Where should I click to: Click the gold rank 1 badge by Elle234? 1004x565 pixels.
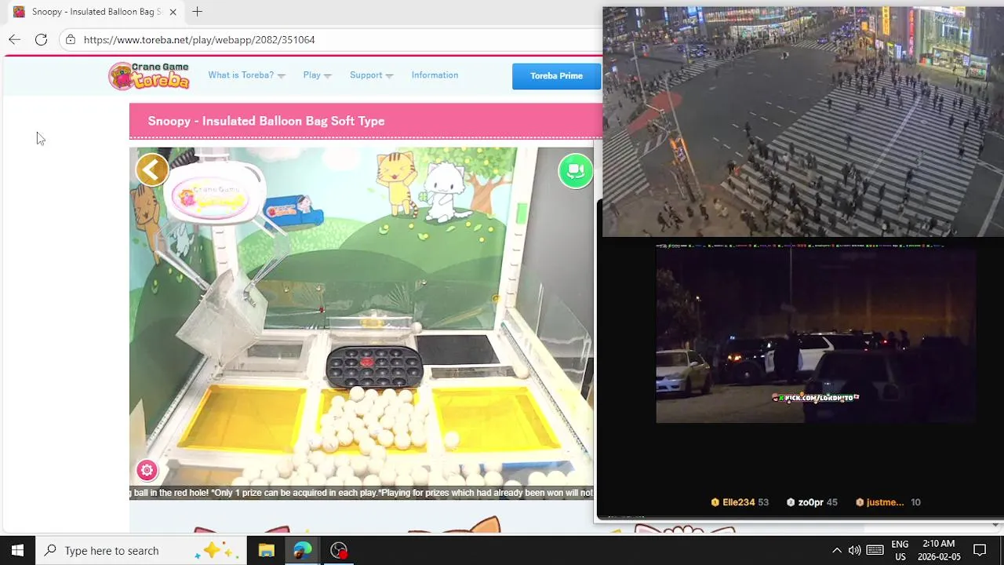click(x=715, y=502)
